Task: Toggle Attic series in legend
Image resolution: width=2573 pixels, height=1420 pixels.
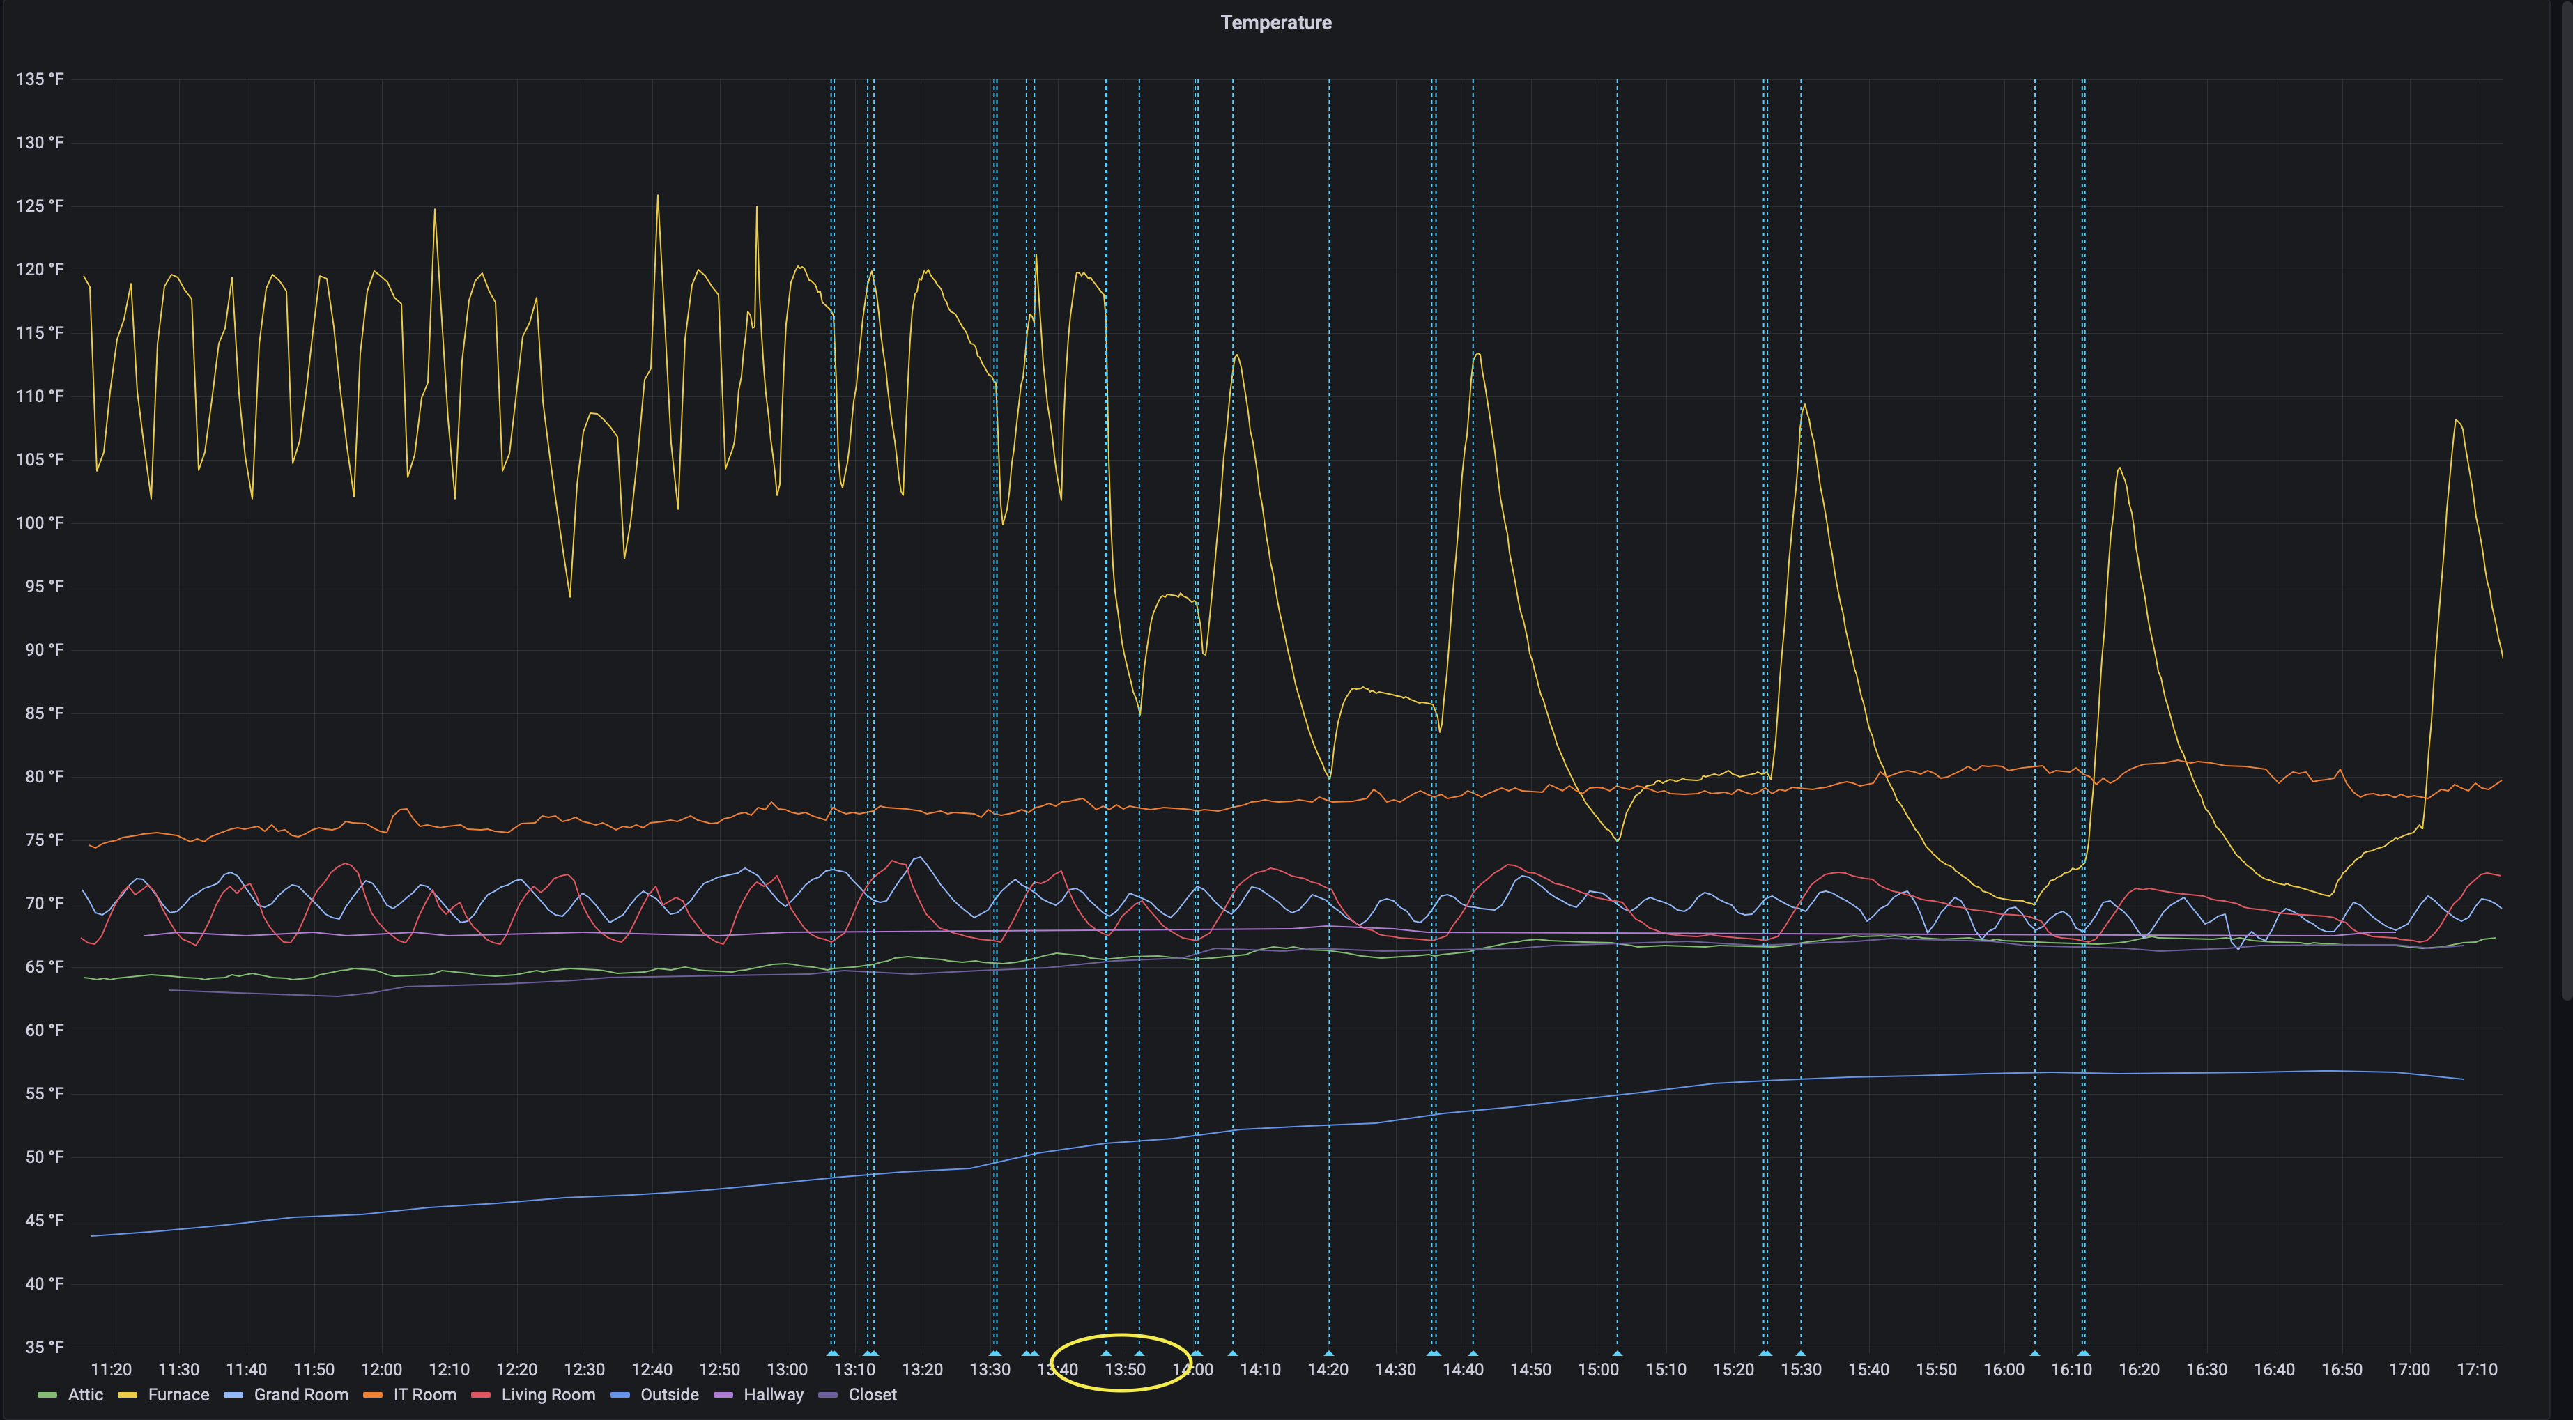Action: [85, 1395]
